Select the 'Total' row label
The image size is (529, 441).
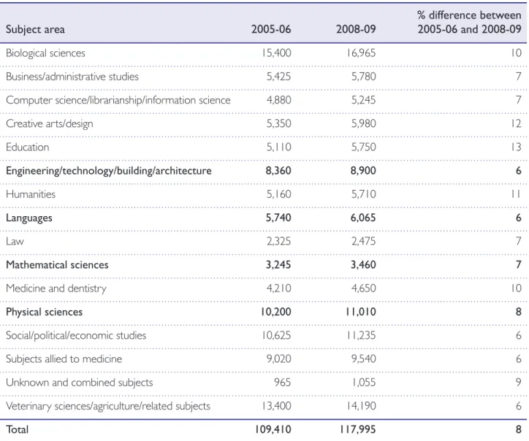(x=18, y=429)
